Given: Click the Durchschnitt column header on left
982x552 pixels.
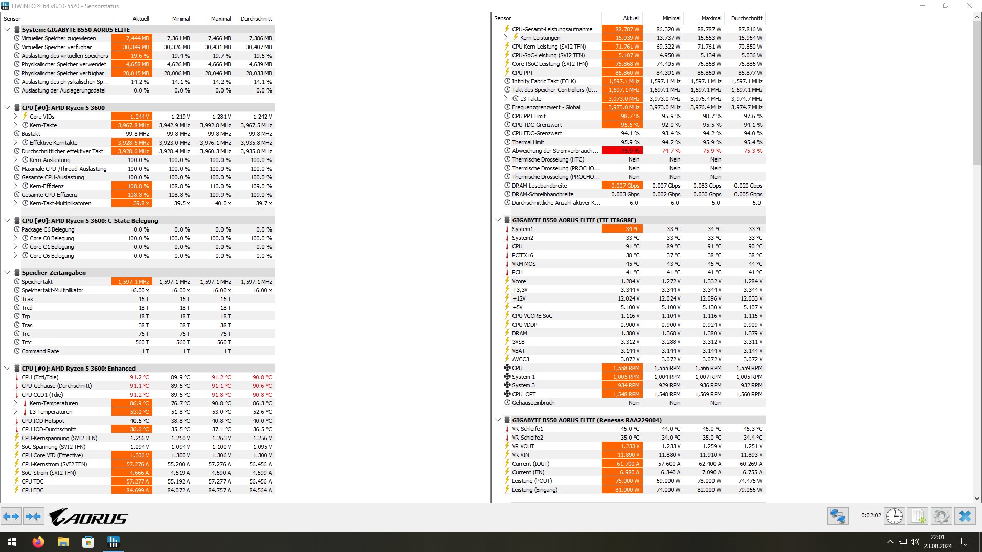Looking at the screenshot, I should pos(256,19).
